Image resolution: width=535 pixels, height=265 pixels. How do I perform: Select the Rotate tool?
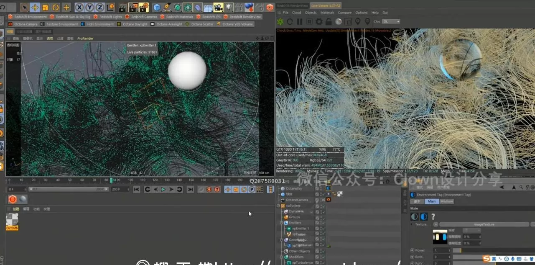pos(55,7)
